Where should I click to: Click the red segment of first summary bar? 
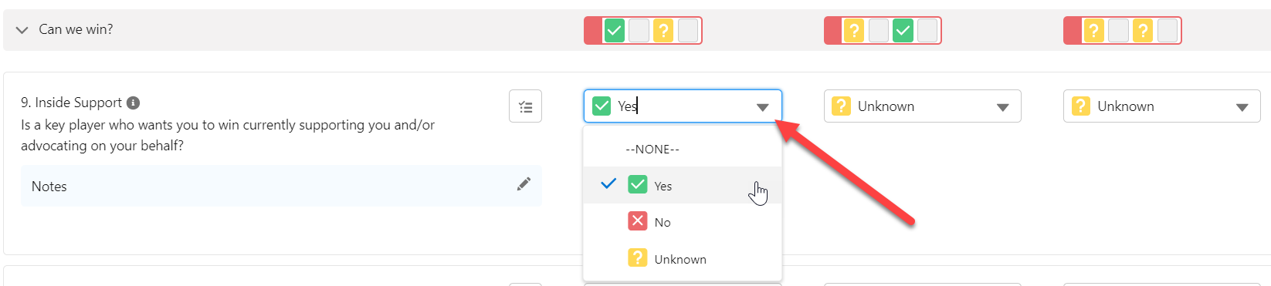click(593, 31)
